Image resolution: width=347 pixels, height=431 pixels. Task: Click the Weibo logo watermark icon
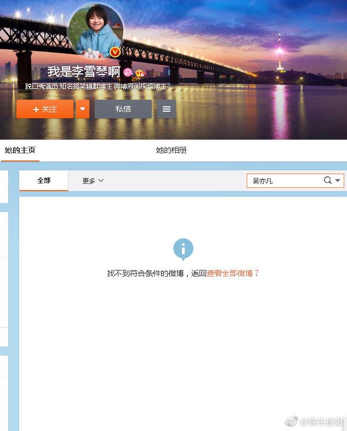pos(292,421)
